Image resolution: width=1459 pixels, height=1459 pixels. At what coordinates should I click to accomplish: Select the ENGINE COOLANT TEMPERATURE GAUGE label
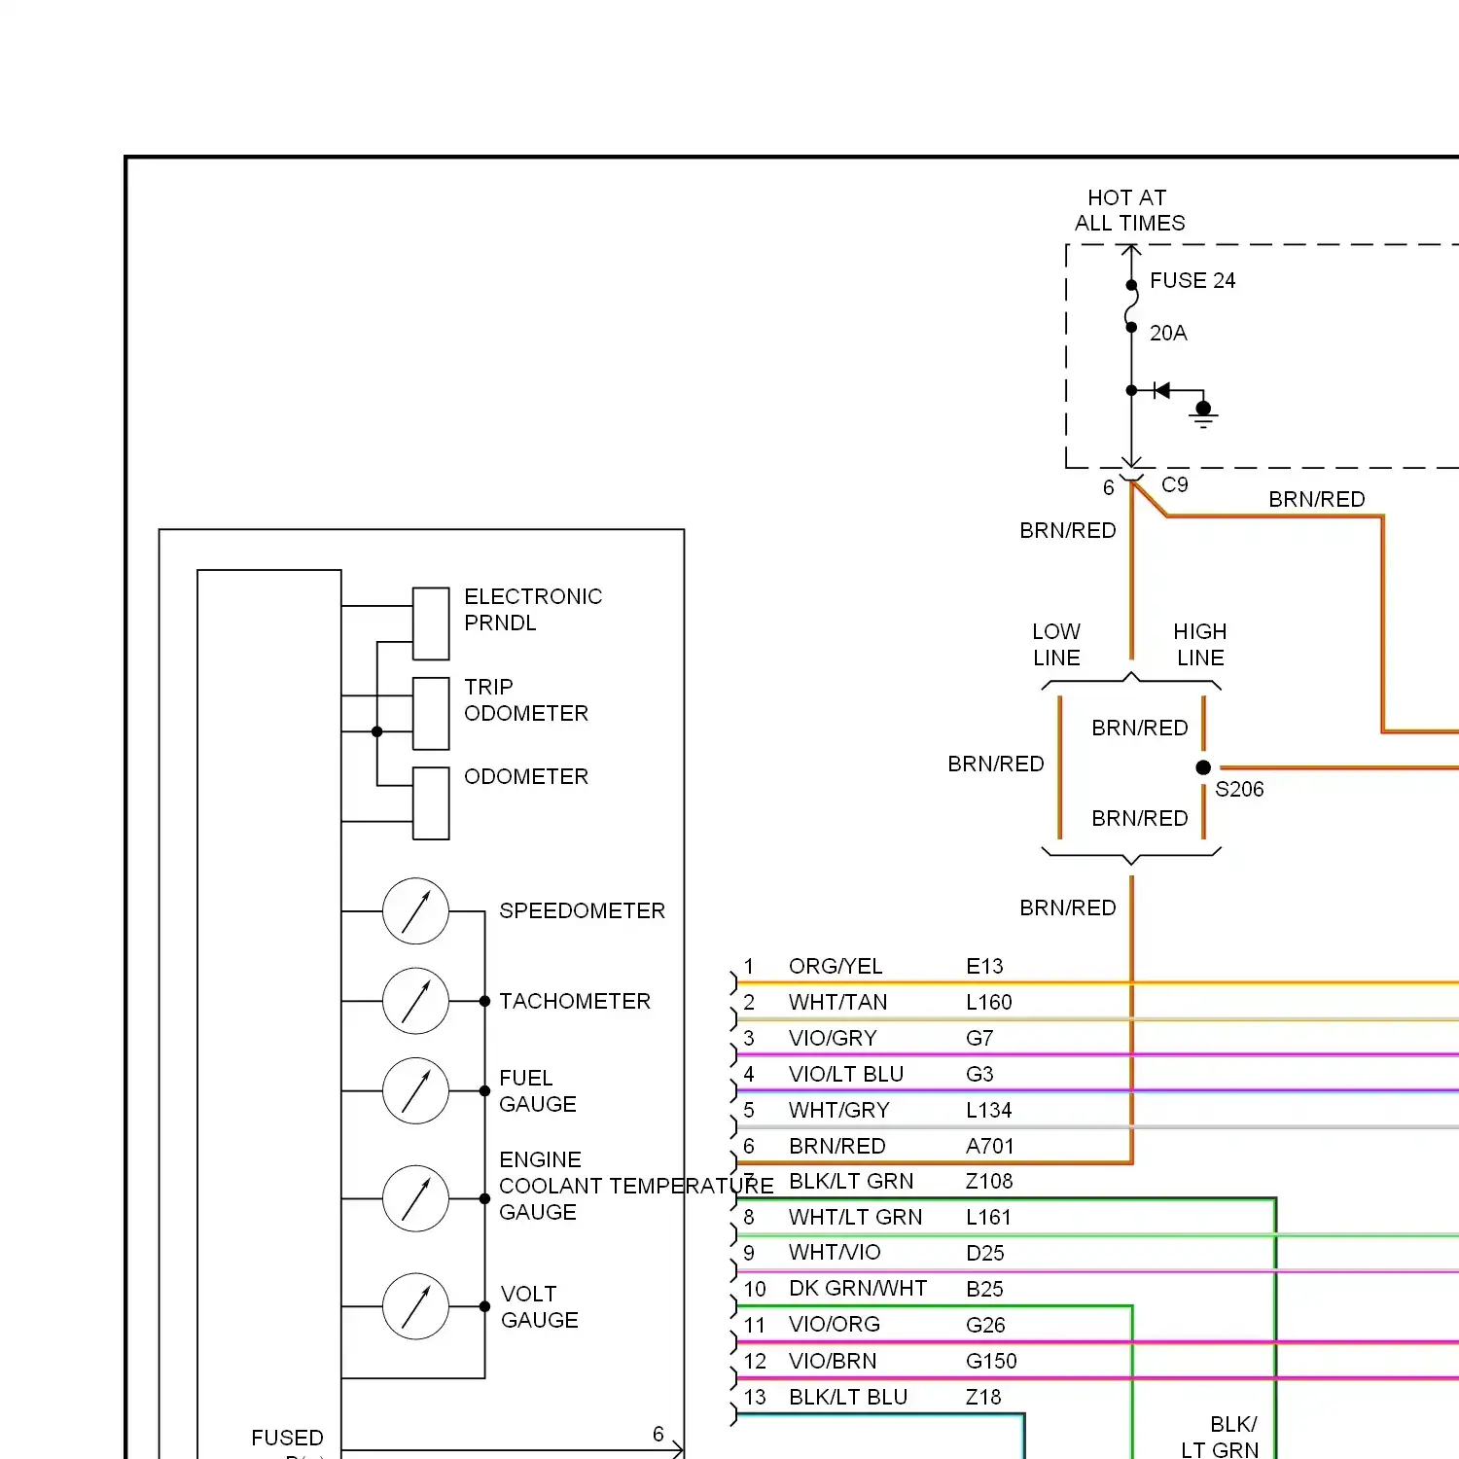click(636, 1186)
